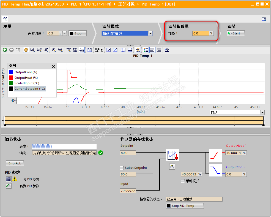Click the change background color icon
The image size is (271, 217).
pyautogui.click(x=167, y=50)
